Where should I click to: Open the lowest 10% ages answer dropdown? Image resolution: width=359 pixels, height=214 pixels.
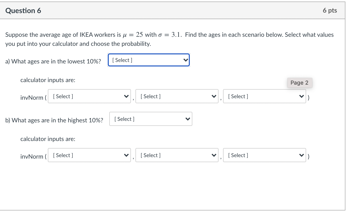tap(149, 60)
